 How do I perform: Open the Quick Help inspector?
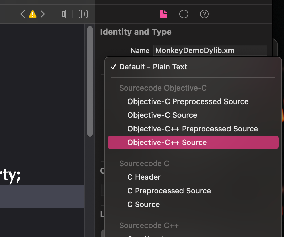point(204,14)
